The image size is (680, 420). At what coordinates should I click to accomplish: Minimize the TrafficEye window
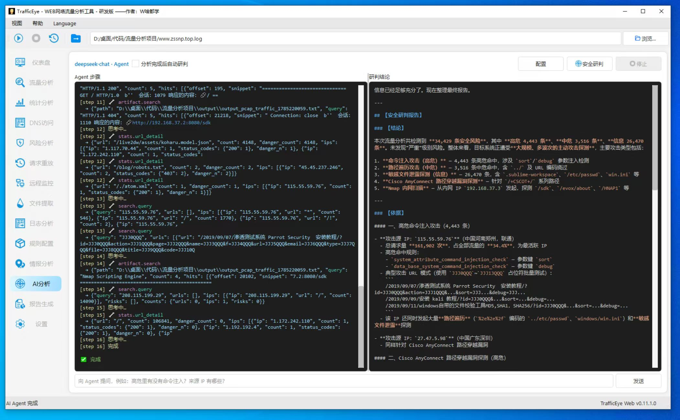625,11
